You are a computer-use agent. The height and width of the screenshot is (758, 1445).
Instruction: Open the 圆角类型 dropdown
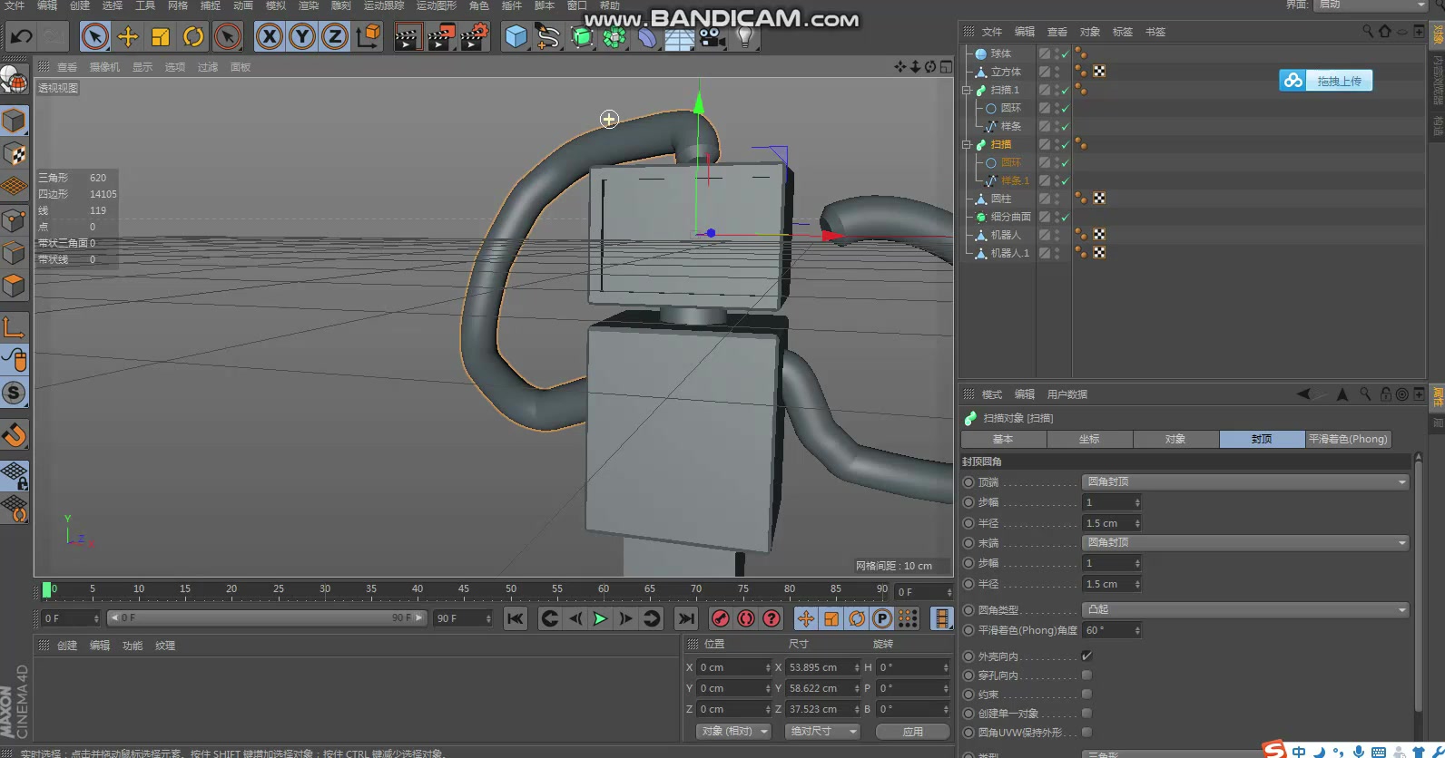pos(1245,609)
